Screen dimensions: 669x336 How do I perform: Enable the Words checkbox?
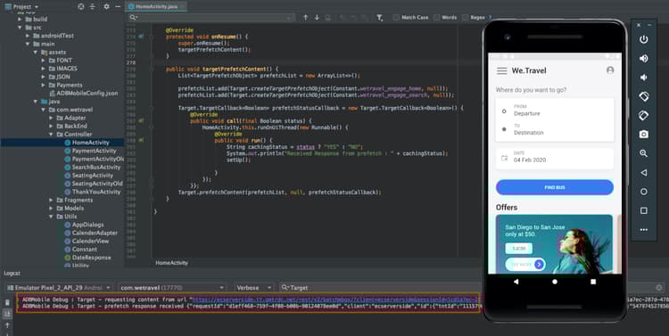click(x=436, y=18)
